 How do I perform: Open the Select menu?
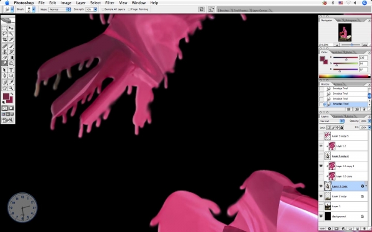point(95,3)
